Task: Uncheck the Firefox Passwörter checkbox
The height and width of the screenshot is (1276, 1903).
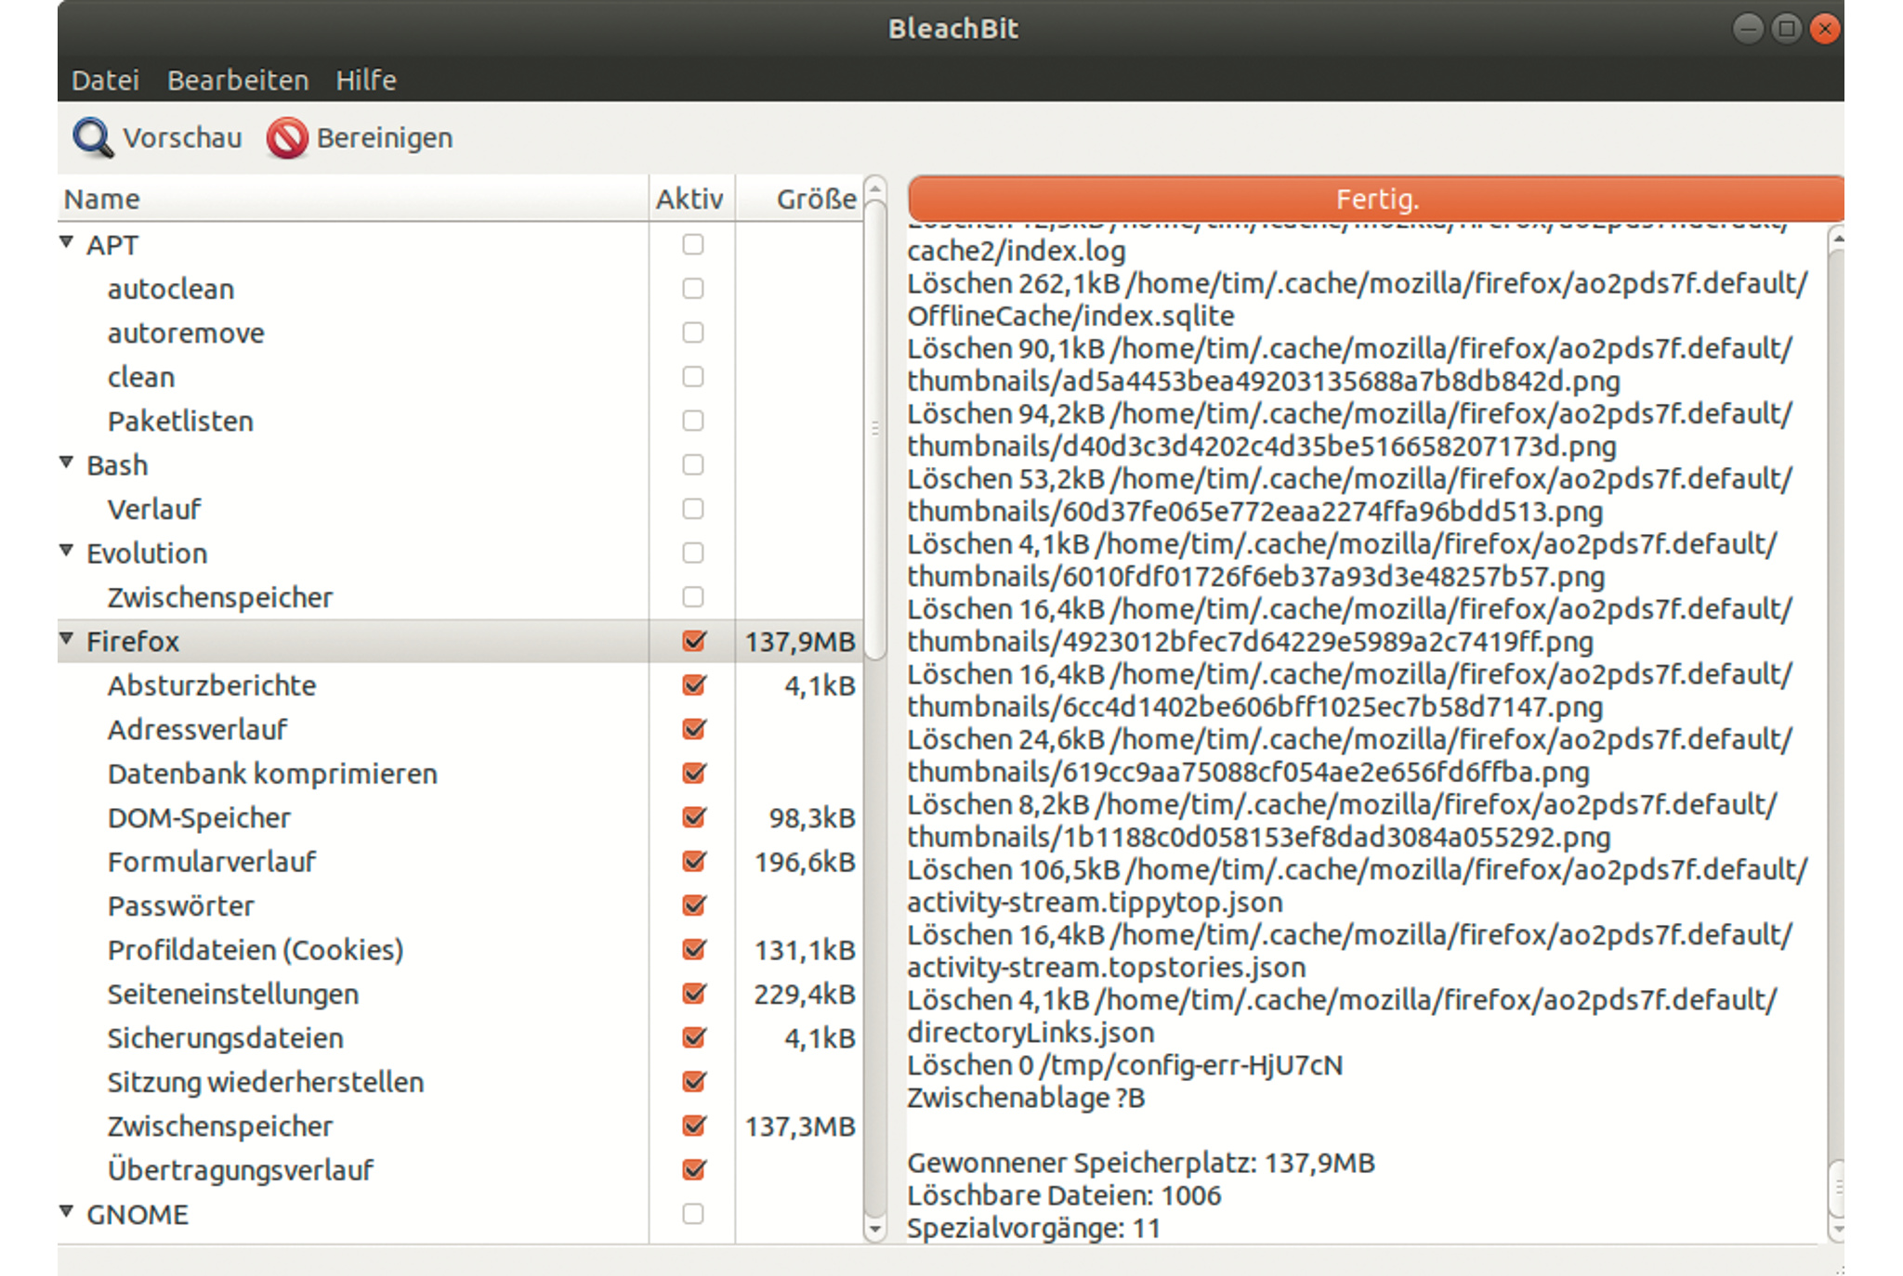Action: [x=693, y=905]
